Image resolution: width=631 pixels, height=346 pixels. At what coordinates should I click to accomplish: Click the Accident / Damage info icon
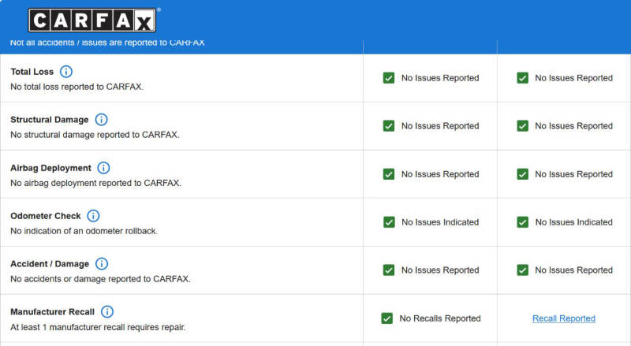pyautogui.click(x=102, y=263)
